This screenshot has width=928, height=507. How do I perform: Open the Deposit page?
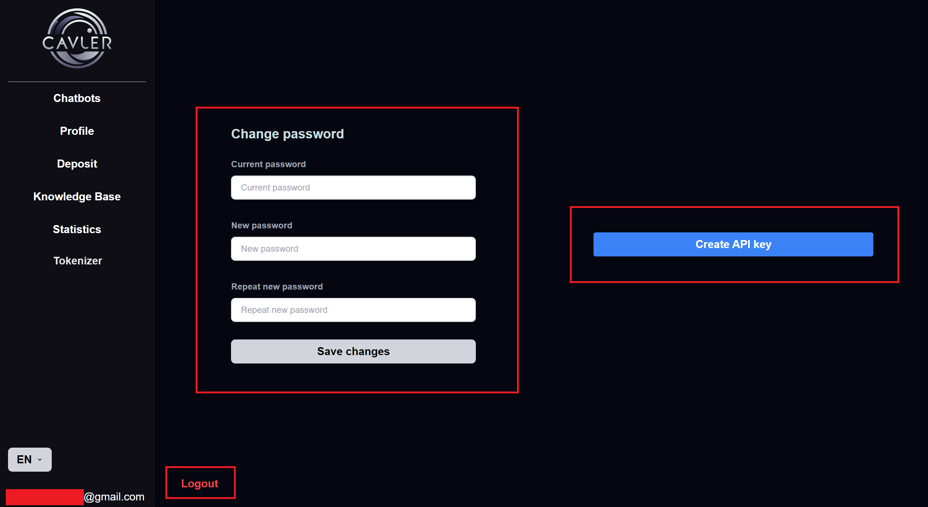click(77, 164)
